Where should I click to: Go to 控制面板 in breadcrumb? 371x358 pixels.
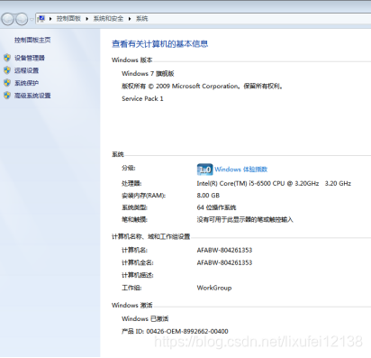click(x=68, y=19)
